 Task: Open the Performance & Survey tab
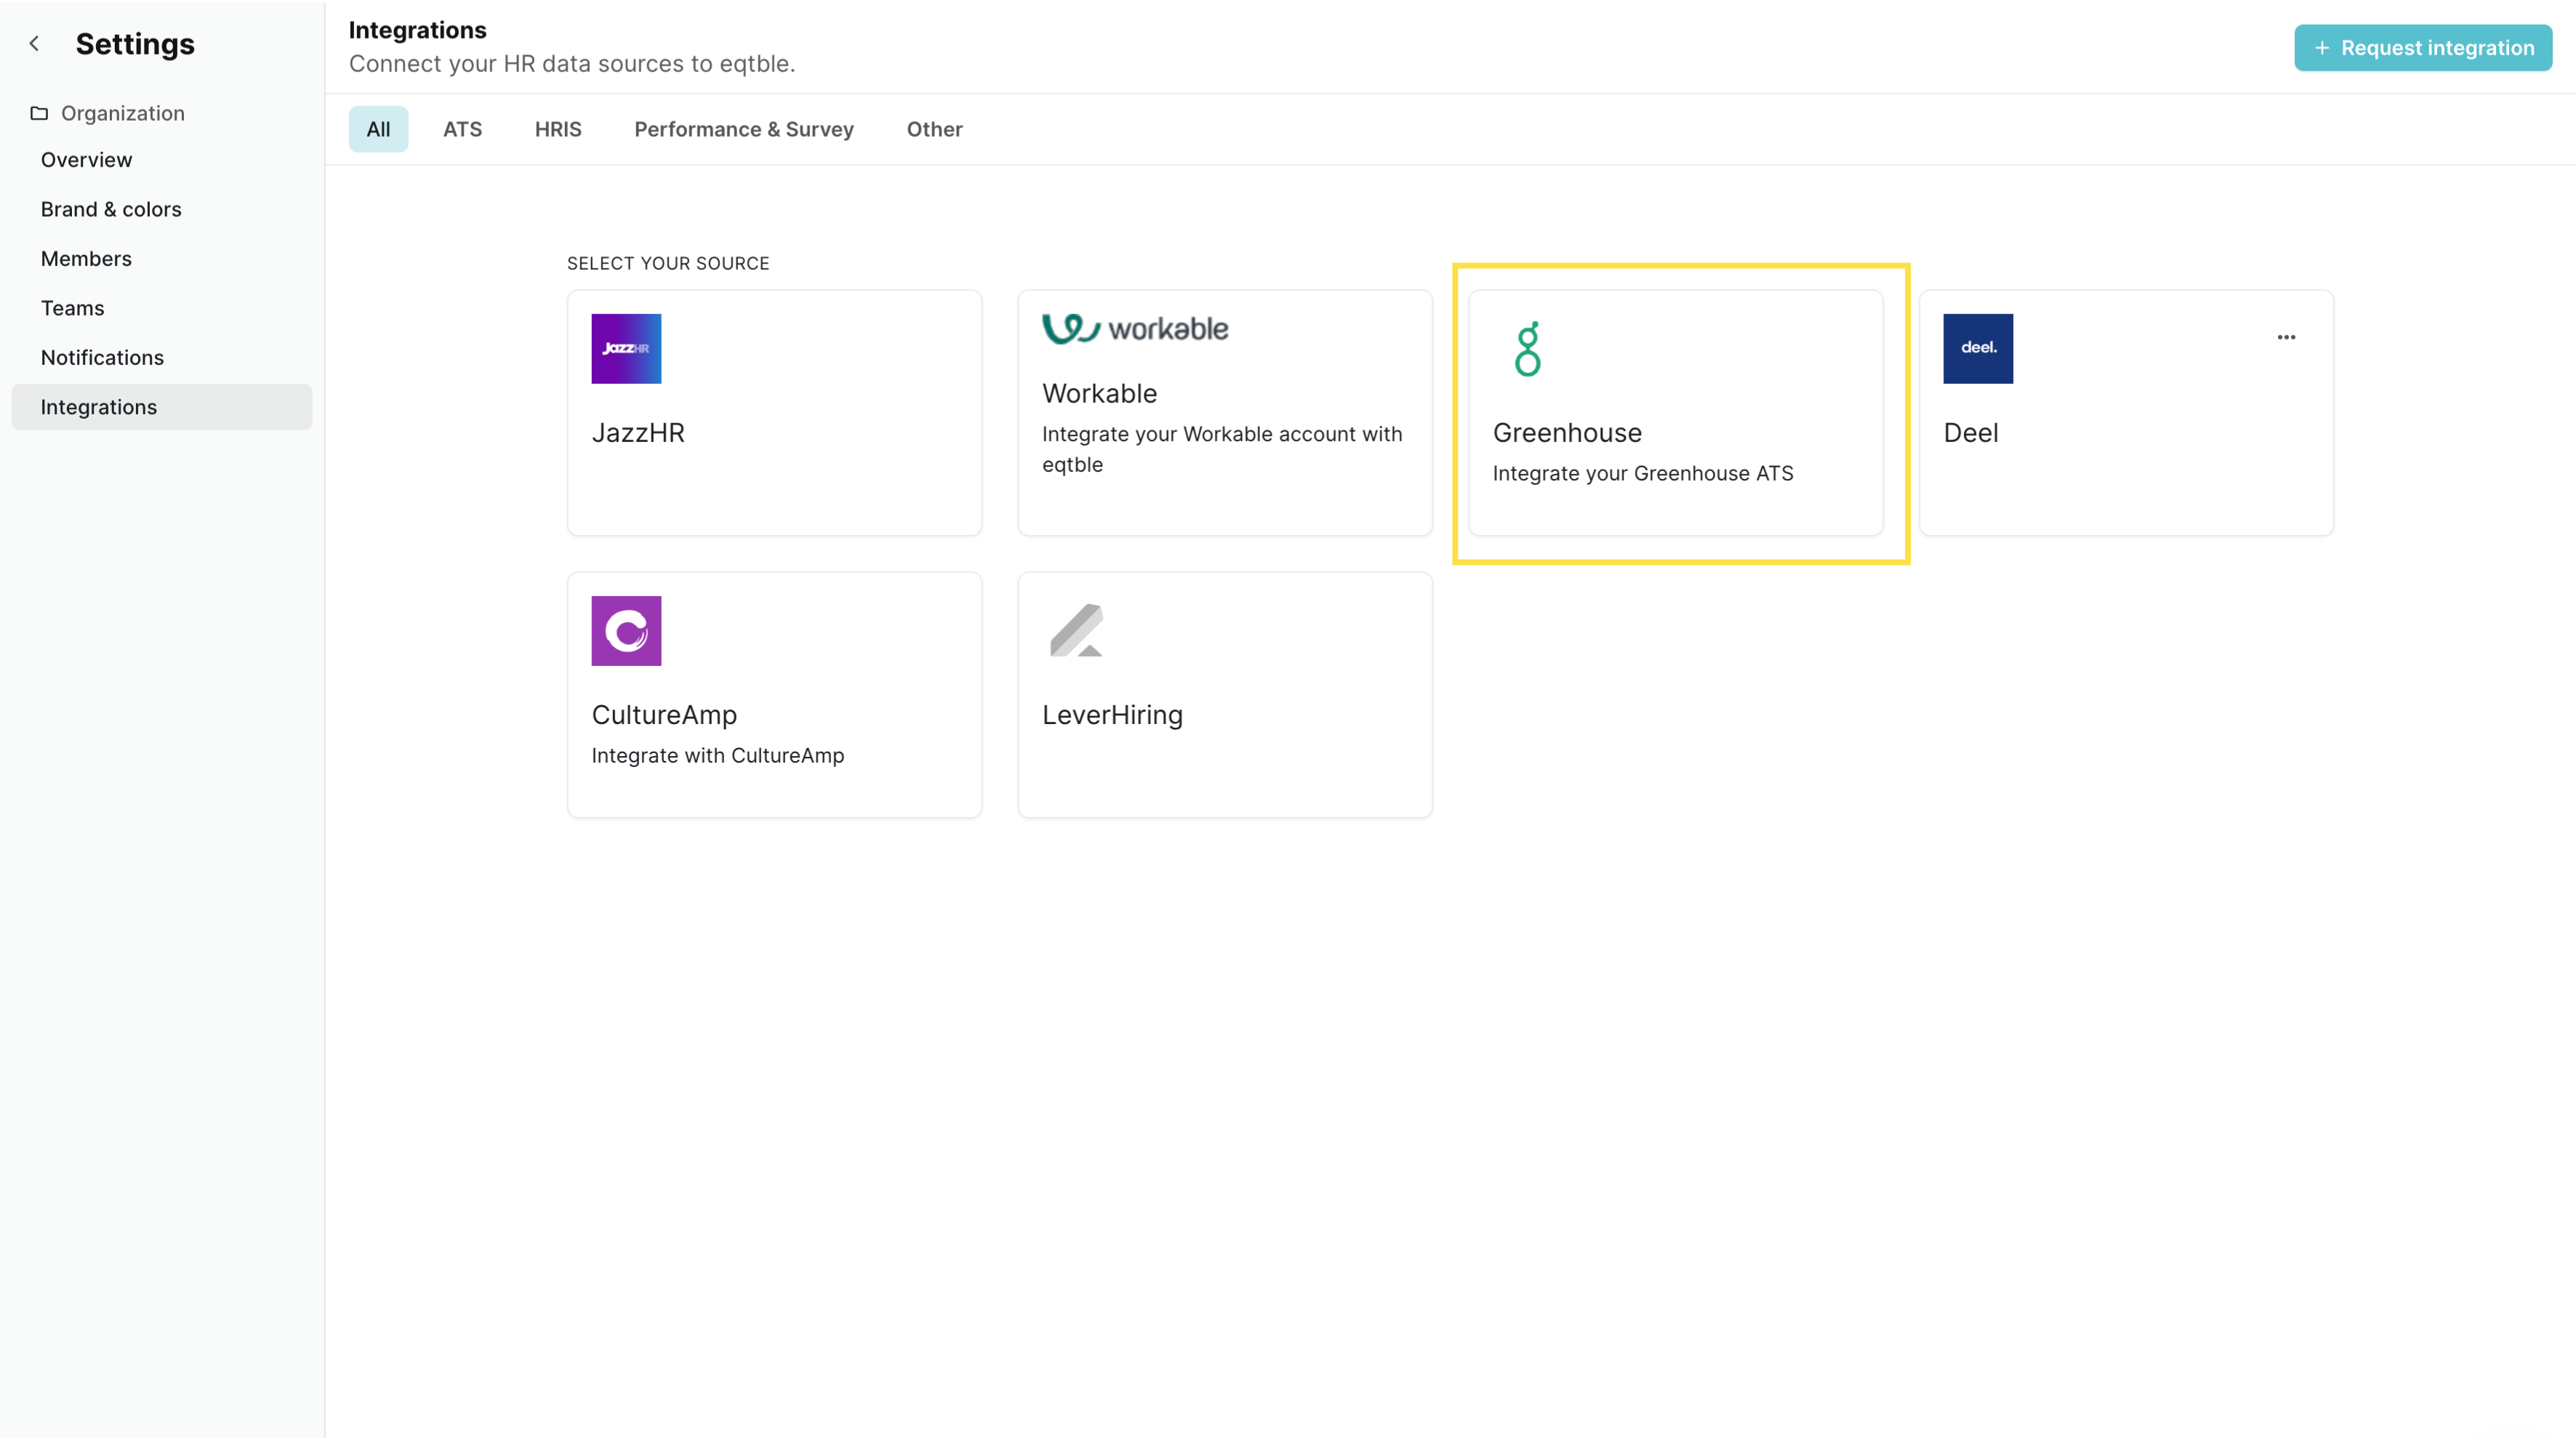pyautogui.click(x=743, y=129)
